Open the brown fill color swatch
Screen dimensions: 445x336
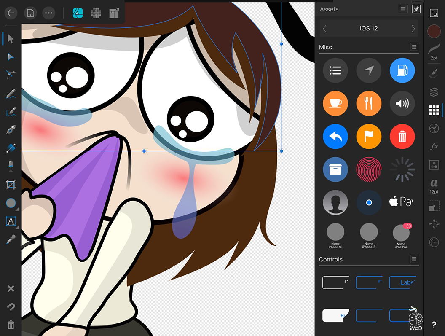[434, 31]
